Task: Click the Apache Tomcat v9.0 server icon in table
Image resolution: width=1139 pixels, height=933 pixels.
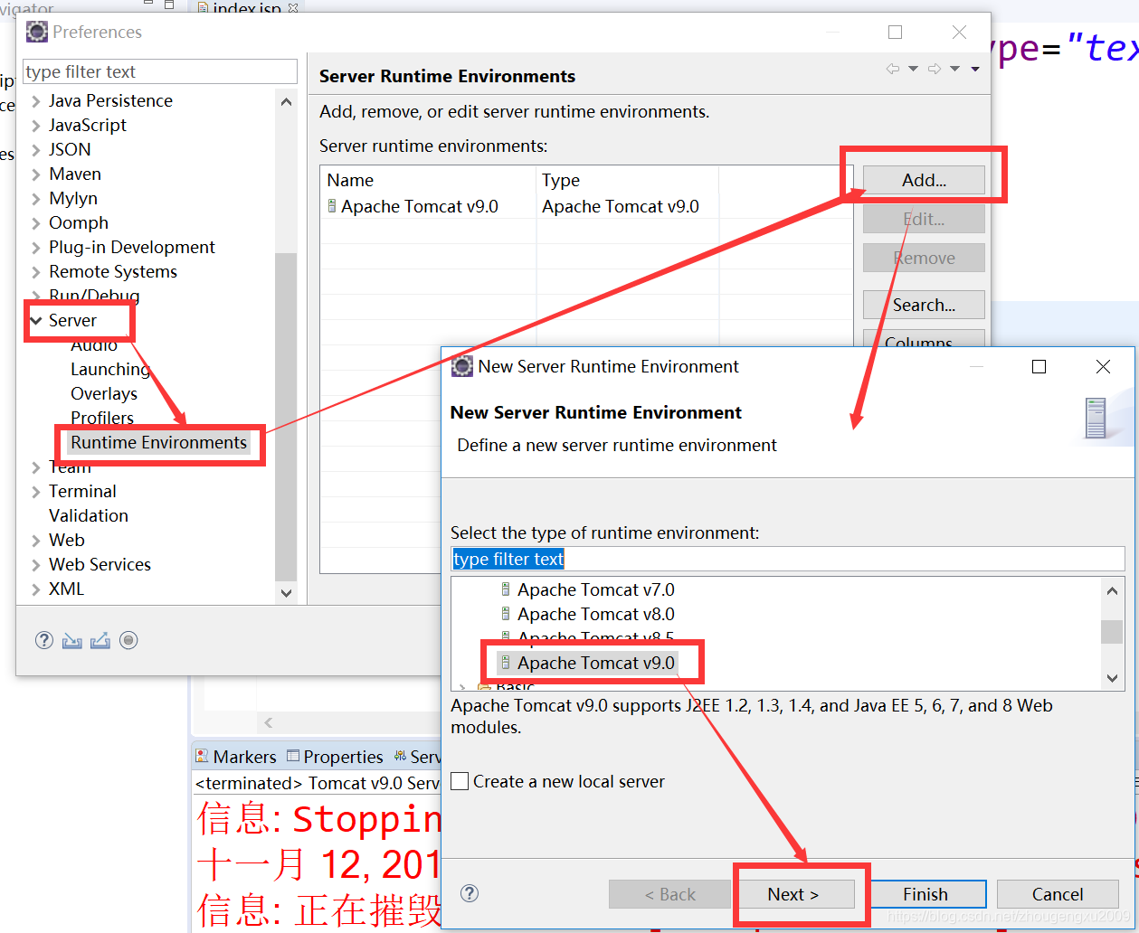Action: click(x=332, y=206)
